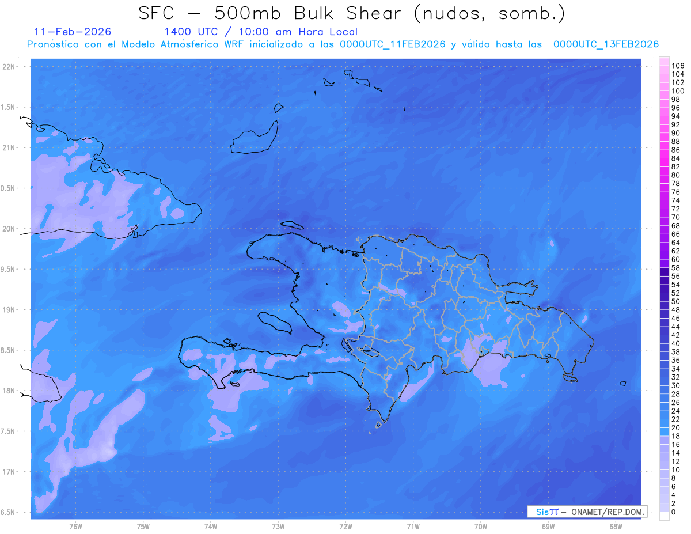
Task: Click the date '11-Feb-2026'
Action: [73, 32]
